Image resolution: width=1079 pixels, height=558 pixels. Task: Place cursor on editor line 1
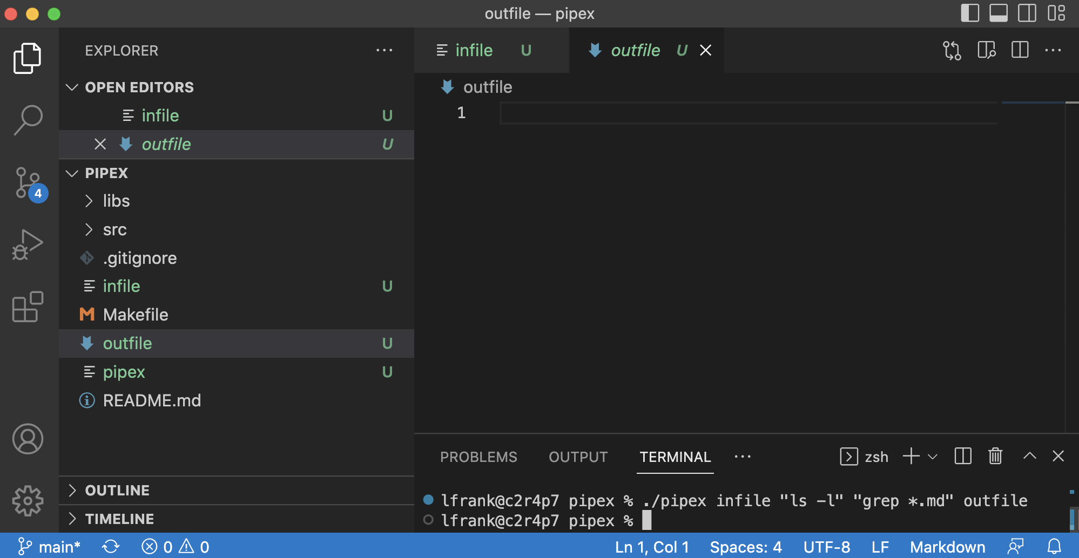coord(748,113)
